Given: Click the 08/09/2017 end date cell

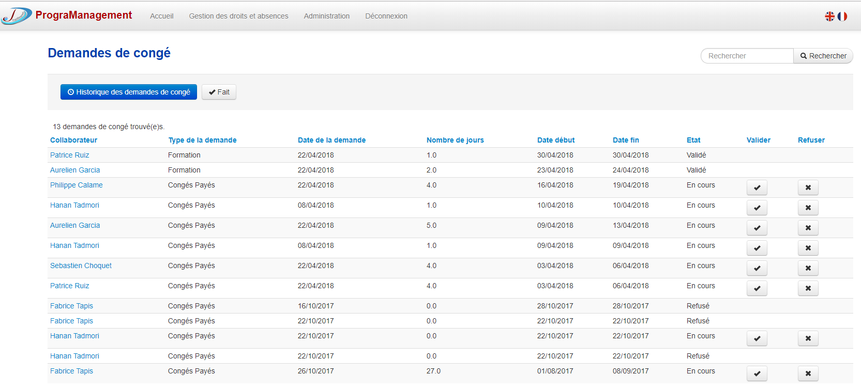Looking at the screenshot, I should point(630,371).
